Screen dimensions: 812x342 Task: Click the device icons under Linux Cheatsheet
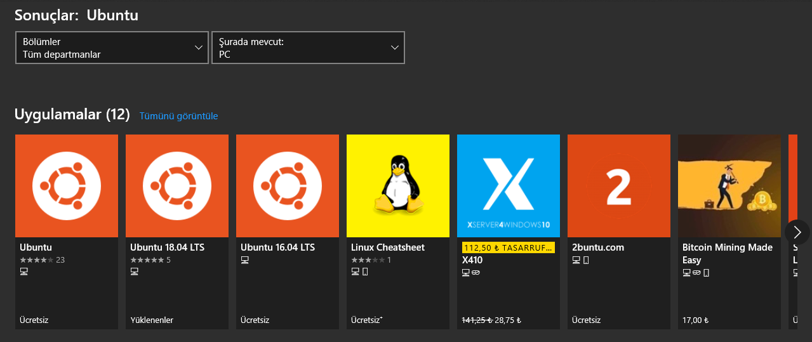359,272
